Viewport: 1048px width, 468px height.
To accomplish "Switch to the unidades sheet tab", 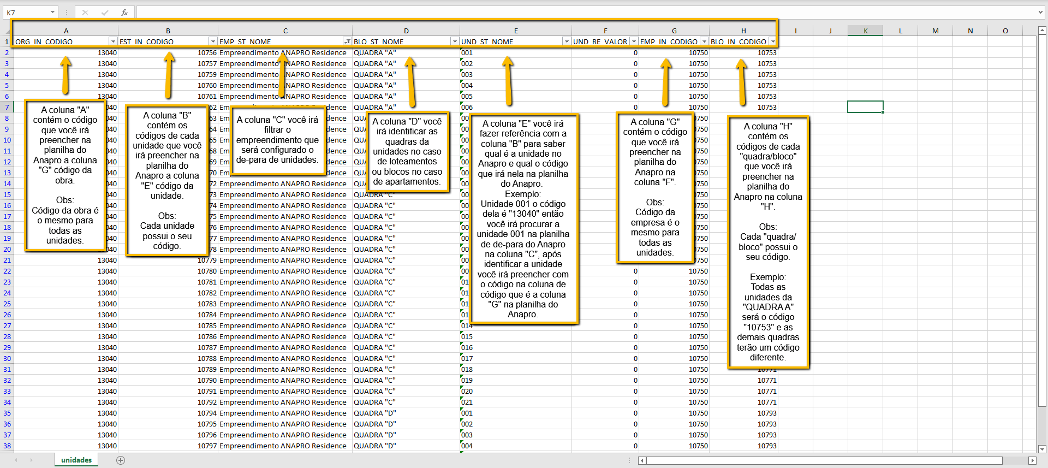I will click(x=76, y=460).
